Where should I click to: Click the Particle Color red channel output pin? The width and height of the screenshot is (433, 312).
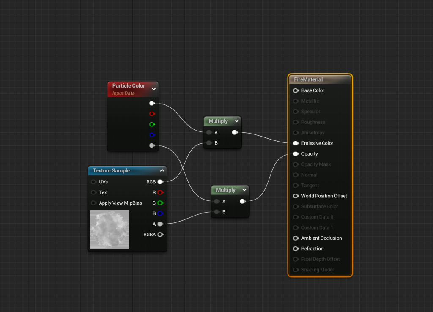[x=152, y=114]
